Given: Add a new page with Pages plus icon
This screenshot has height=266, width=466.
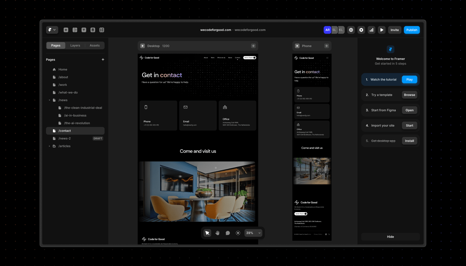Looking at the screenshot, I should [x=103, y=60].
